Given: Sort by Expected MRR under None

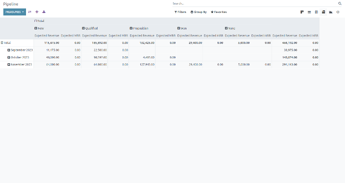Looking at the screenshot, I should (x=261, y=35).
